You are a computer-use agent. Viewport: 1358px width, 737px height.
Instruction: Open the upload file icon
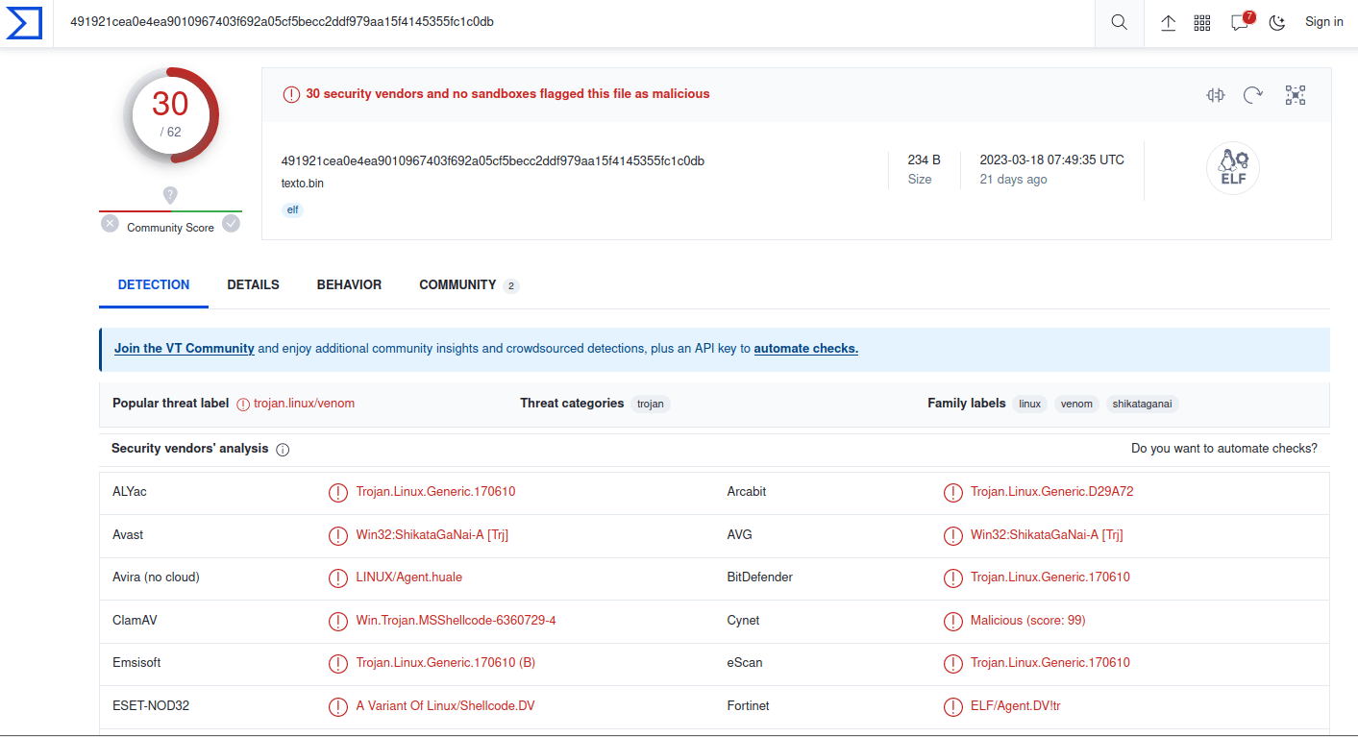[1169, 23]
